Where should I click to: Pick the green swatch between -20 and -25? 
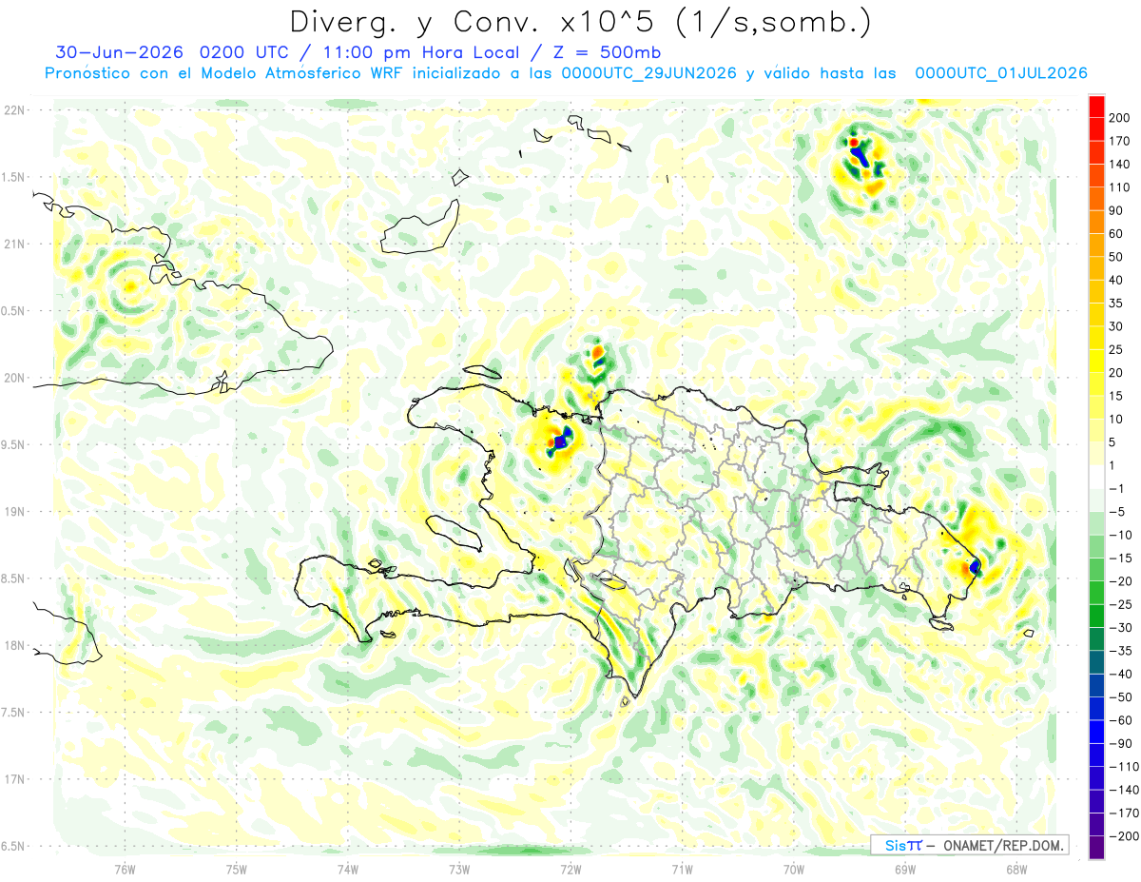coord(1096,593)
